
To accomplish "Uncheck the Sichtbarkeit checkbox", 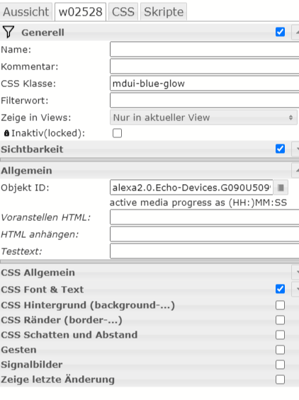I will pos(280,149).
